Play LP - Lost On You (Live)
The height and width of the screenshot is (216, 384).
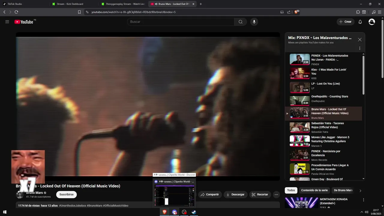point(323,88)
